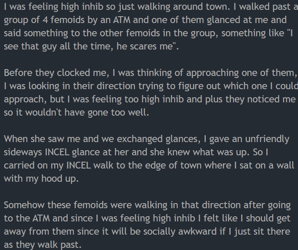Click the final line "as they walk past."
298x250 pixels.
click(43, 245)
